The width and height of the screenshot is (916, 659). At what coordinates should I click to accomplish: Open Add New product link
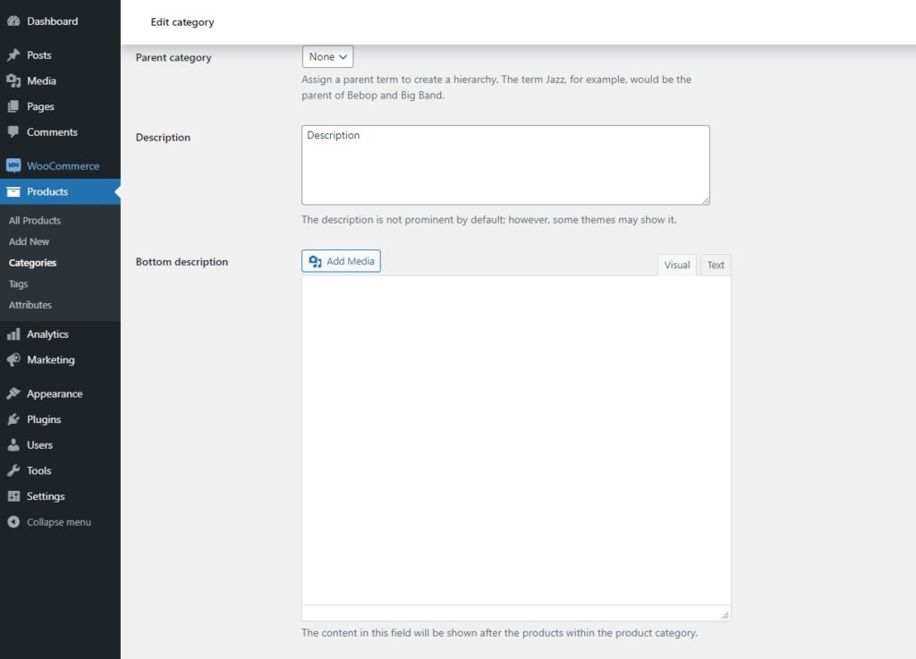(x=29, y=241)
